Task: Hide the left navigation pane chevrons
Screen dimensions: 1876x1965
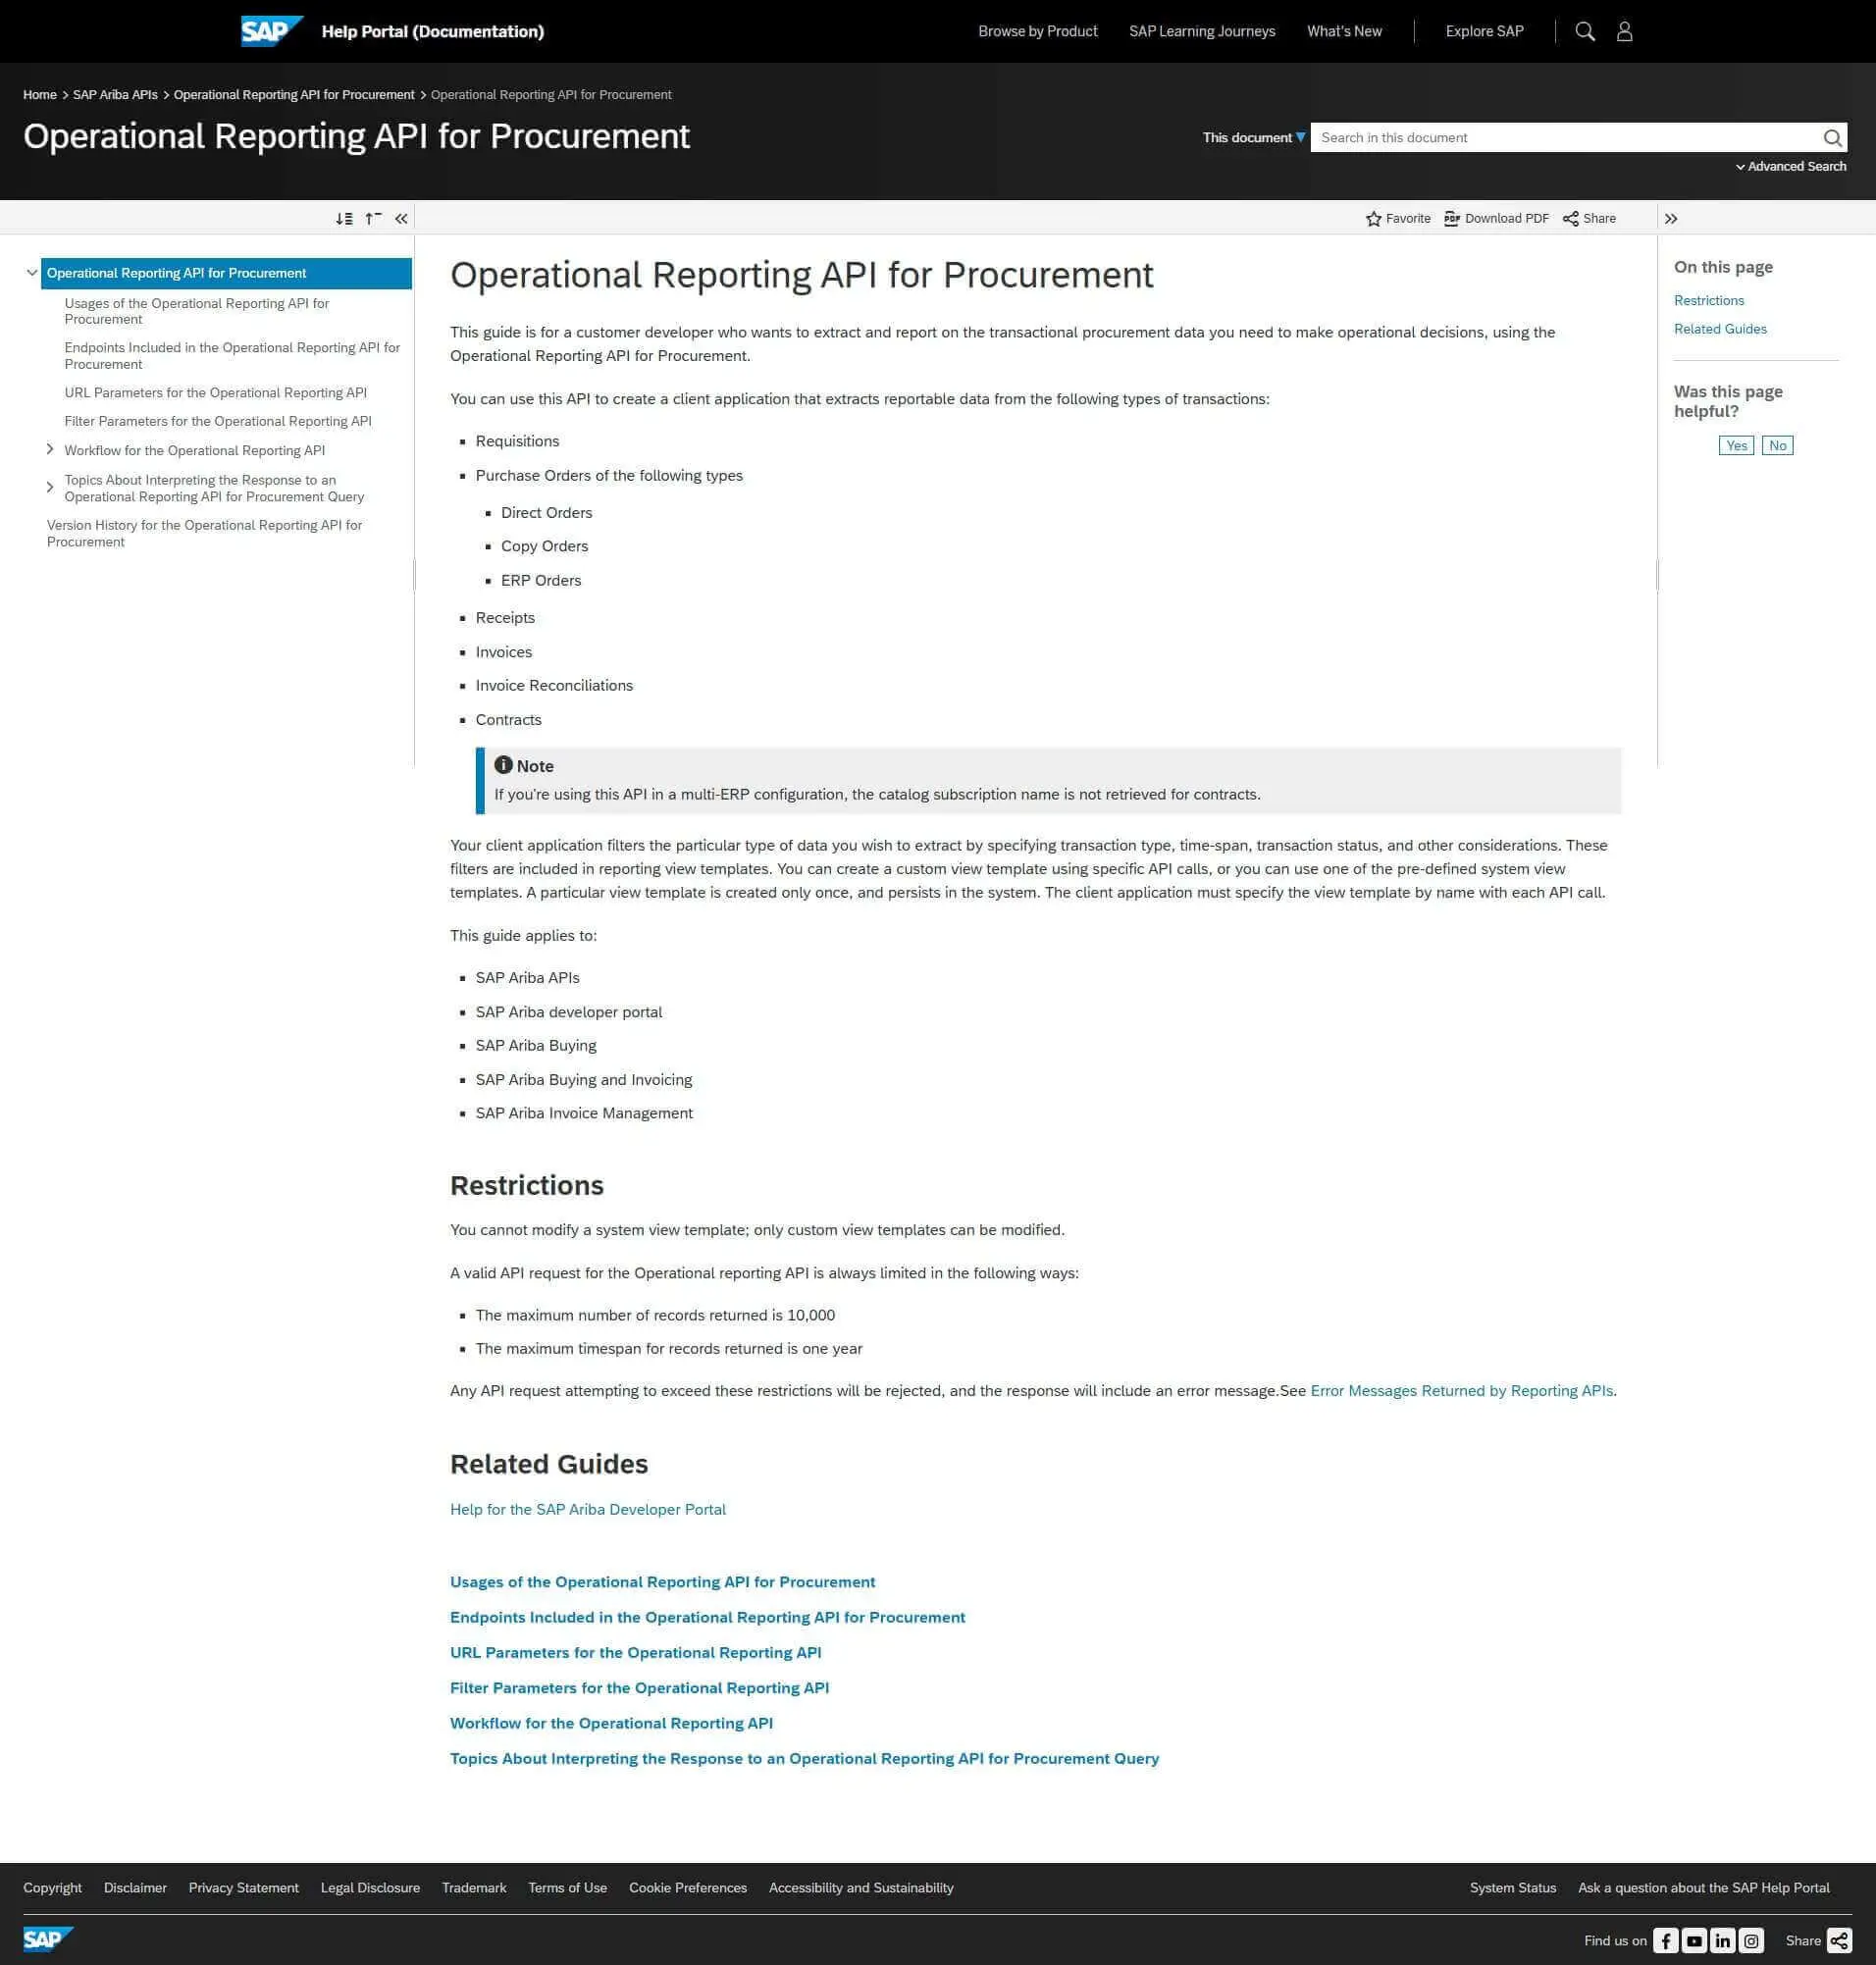Action: [x=401, y=218]
